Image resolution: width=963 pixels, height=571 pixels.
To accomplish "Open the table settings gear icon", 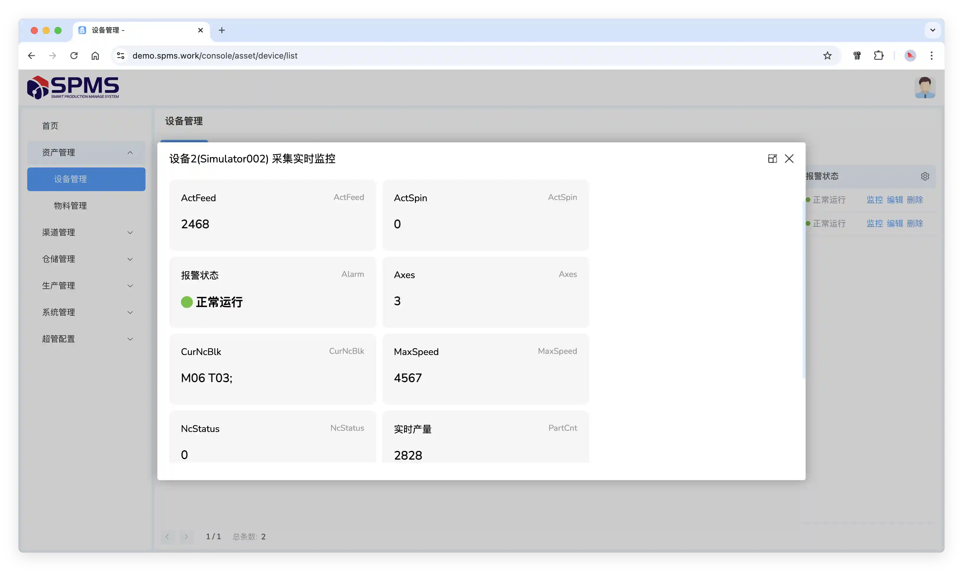I will click(925, 176).
